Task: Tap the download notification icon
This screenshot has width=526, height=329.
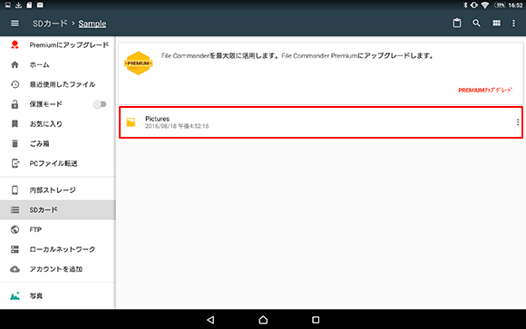Action: point(18,5)
